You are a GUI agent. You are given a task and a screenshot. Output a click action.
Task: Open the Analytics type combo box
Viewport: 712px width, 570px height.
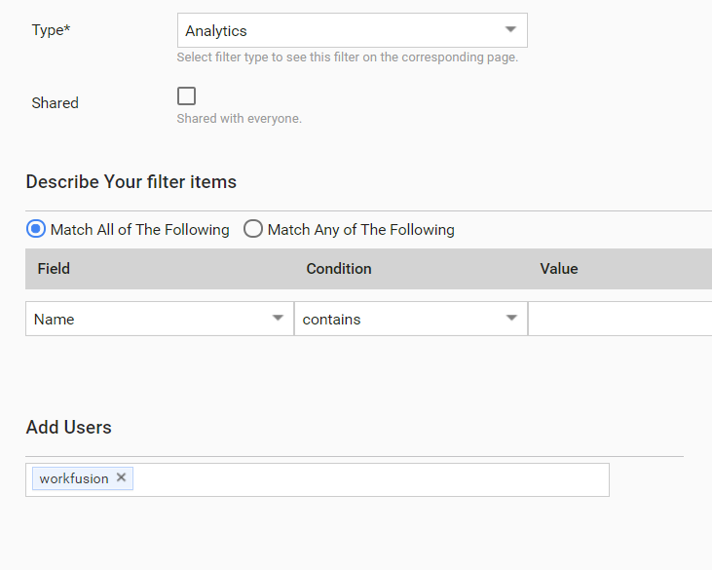353,30
